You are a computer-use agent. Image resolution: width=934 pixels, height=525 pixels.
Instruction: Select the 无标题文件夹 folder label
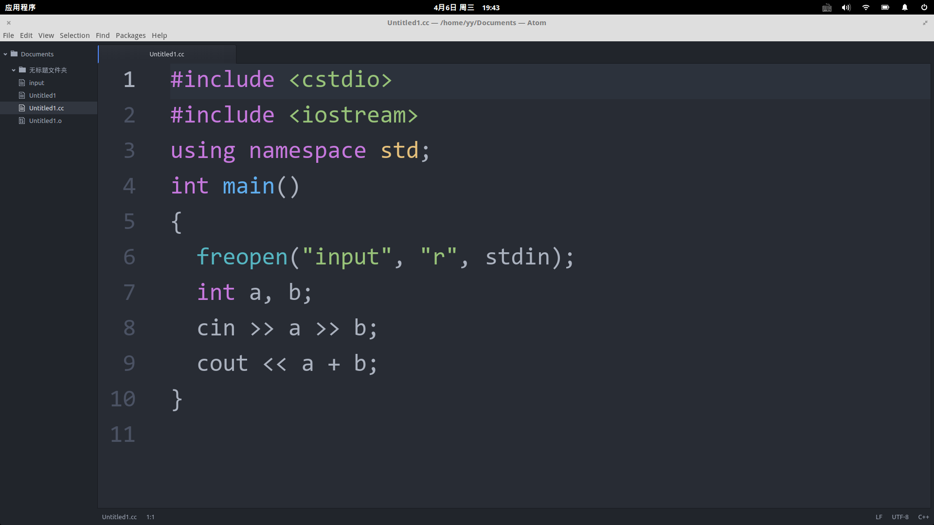click(48, 70)
